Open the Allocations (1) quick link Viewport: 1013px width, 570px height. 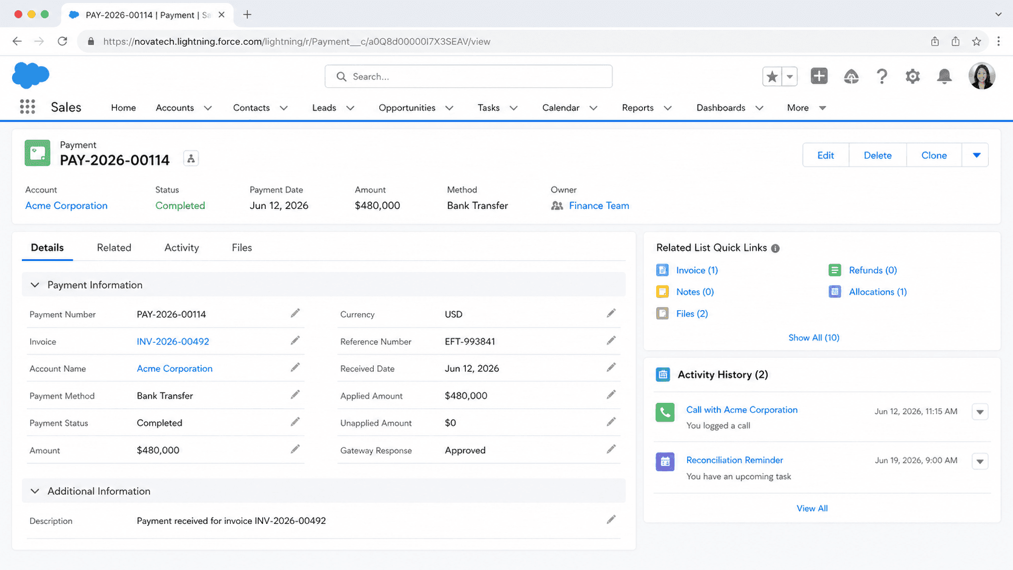point(878,292)
